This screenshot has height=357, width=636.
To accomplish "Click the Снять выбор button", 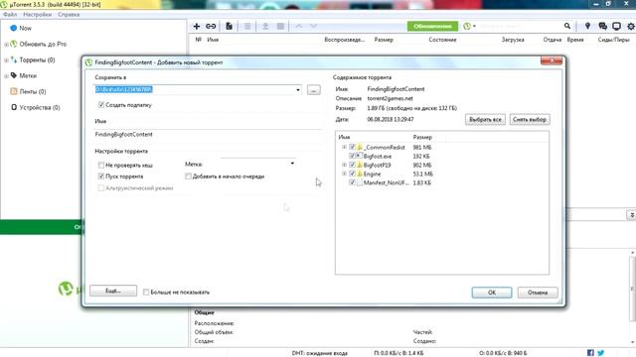I will pos(530,120).
